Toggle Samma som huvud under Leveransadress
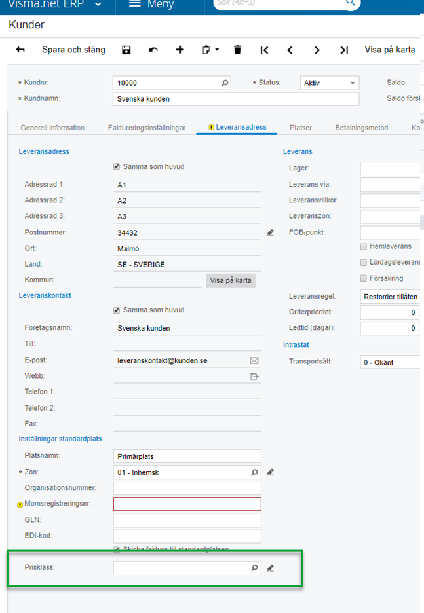The height and width of the screenshot is (613, 424). click(x=117, y=166)
